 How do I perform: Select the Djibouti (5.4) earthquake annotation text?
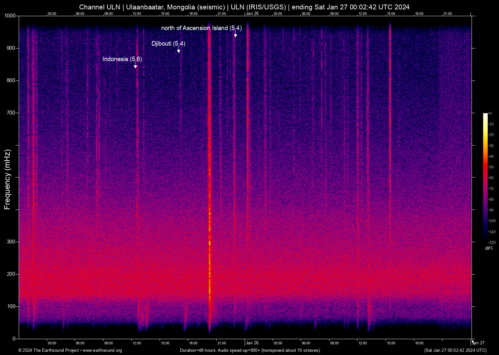point(168,44)
